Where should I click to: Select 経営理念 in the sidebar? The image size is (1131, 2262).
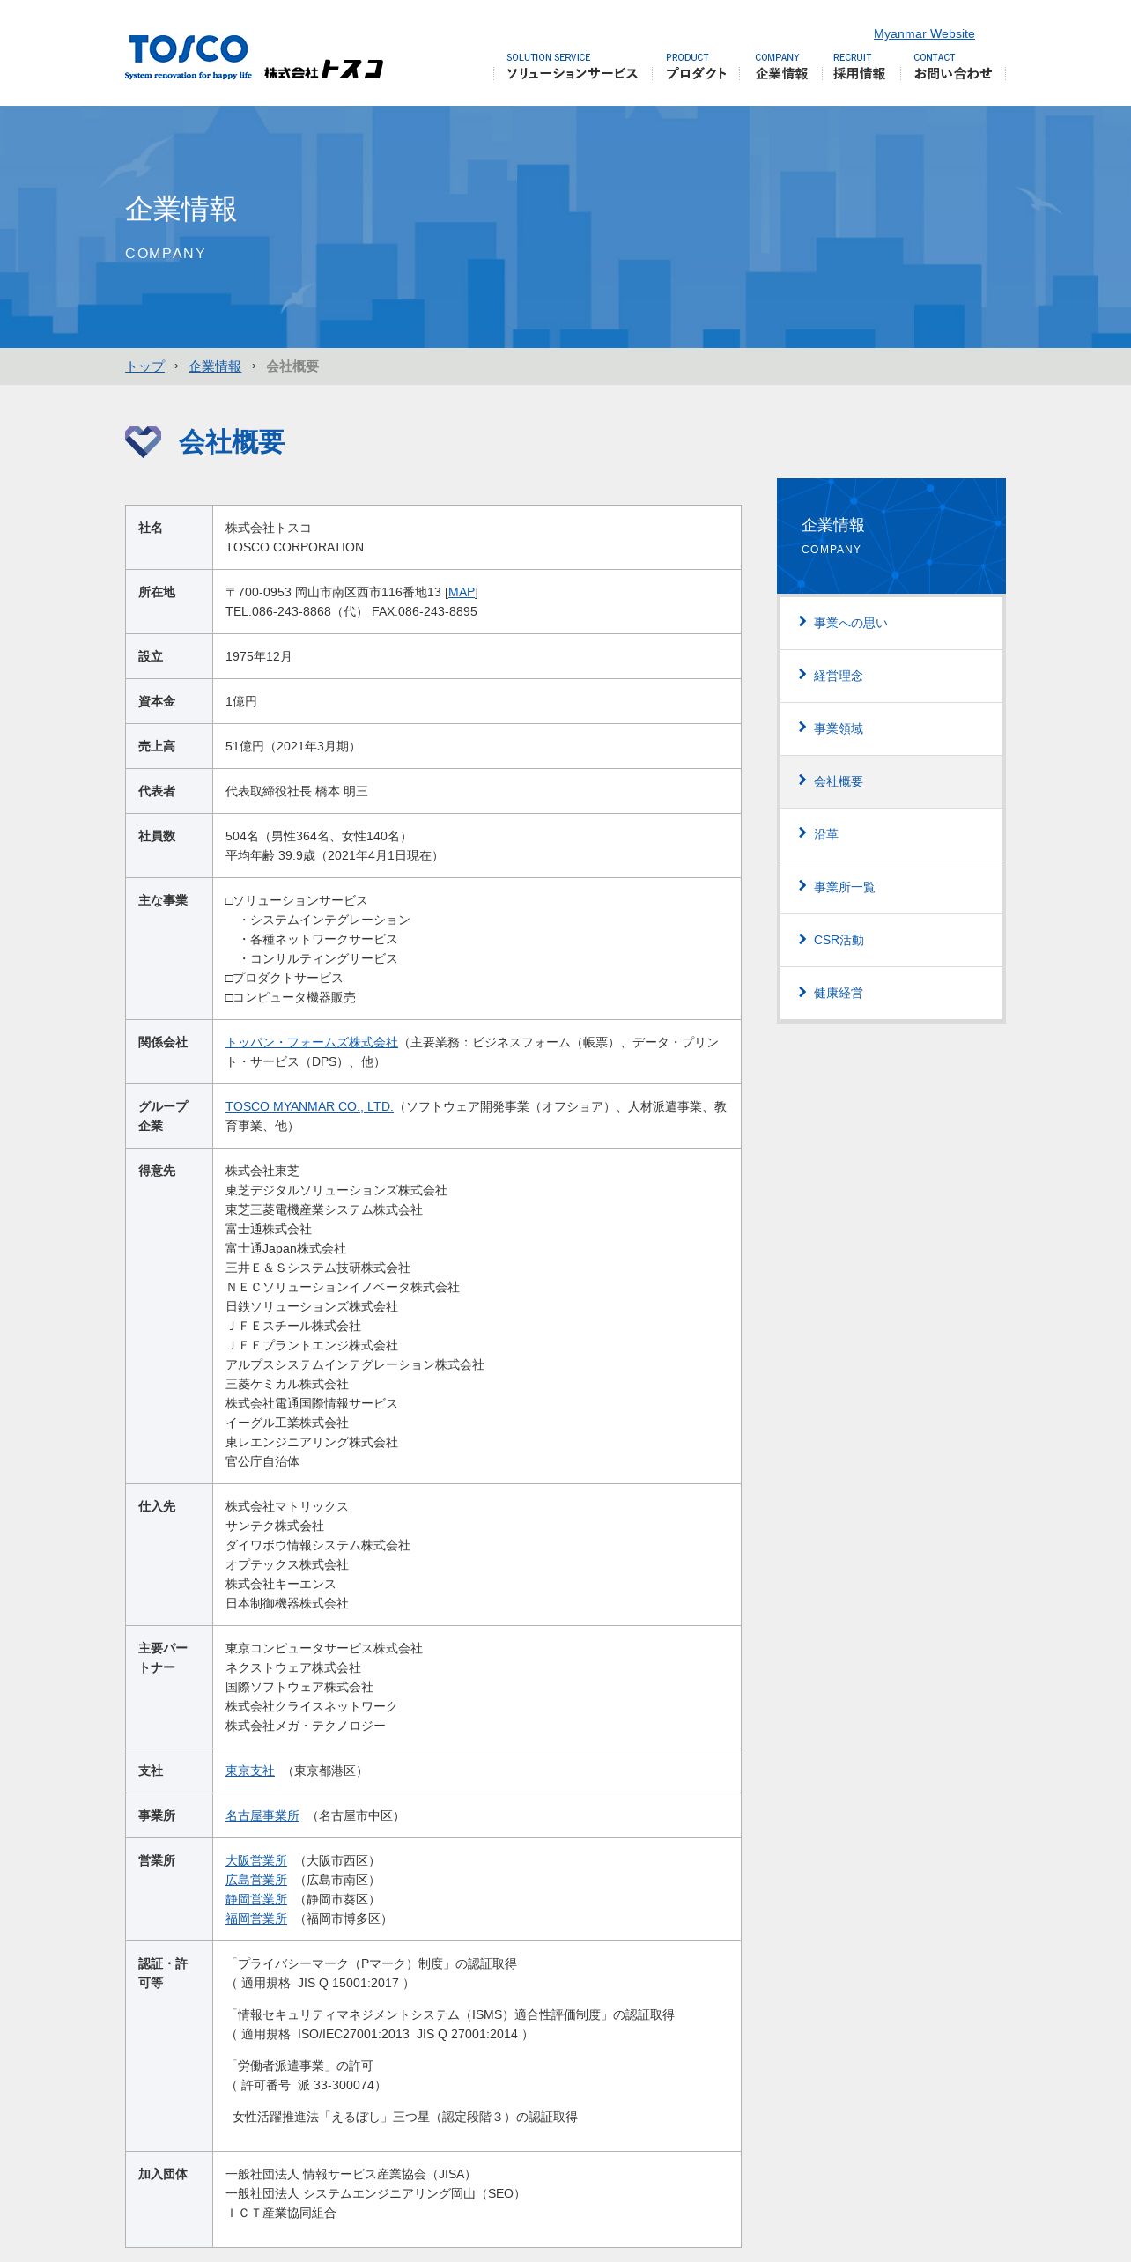(891, 676)
